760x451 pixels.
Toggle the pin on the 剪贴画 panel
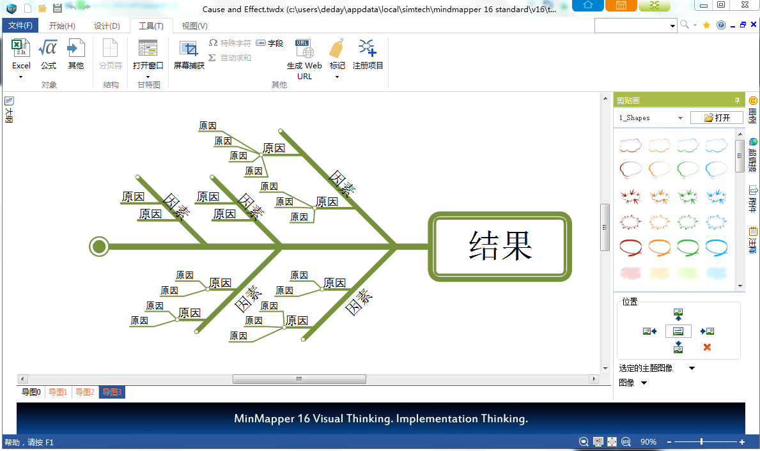pyautogui.click(x=736, y=100)
